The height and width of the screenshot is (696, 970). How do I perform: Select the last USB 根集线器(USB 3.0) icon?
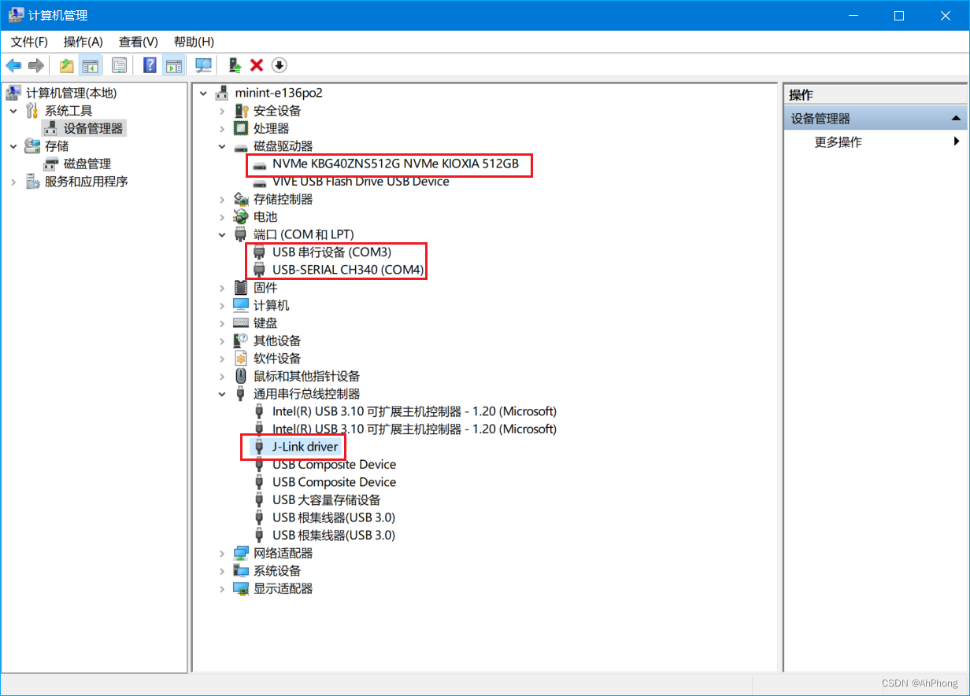click(x=260, y=536)
